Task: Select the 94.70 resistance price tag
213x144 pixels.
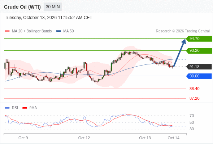Action: pos(199,39)
